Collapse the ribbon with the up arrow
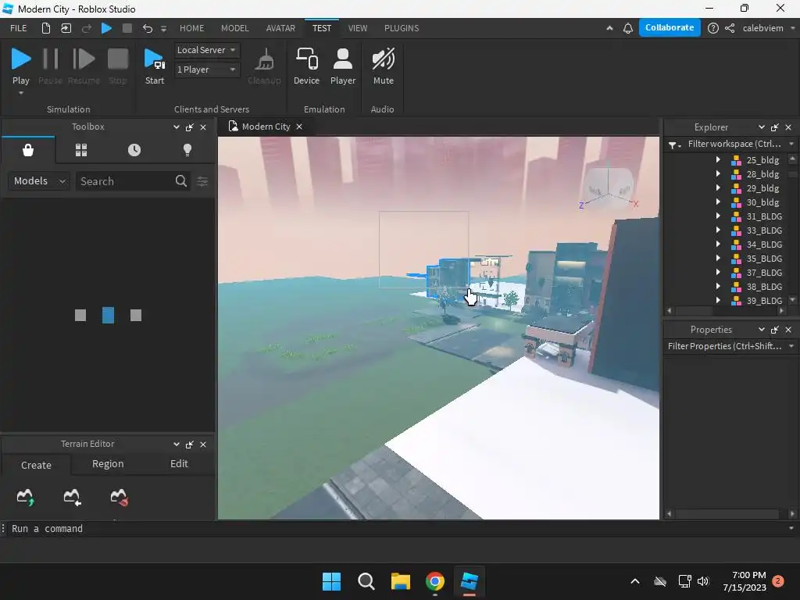Screen dimensions: 800x600 click(609, 28)
